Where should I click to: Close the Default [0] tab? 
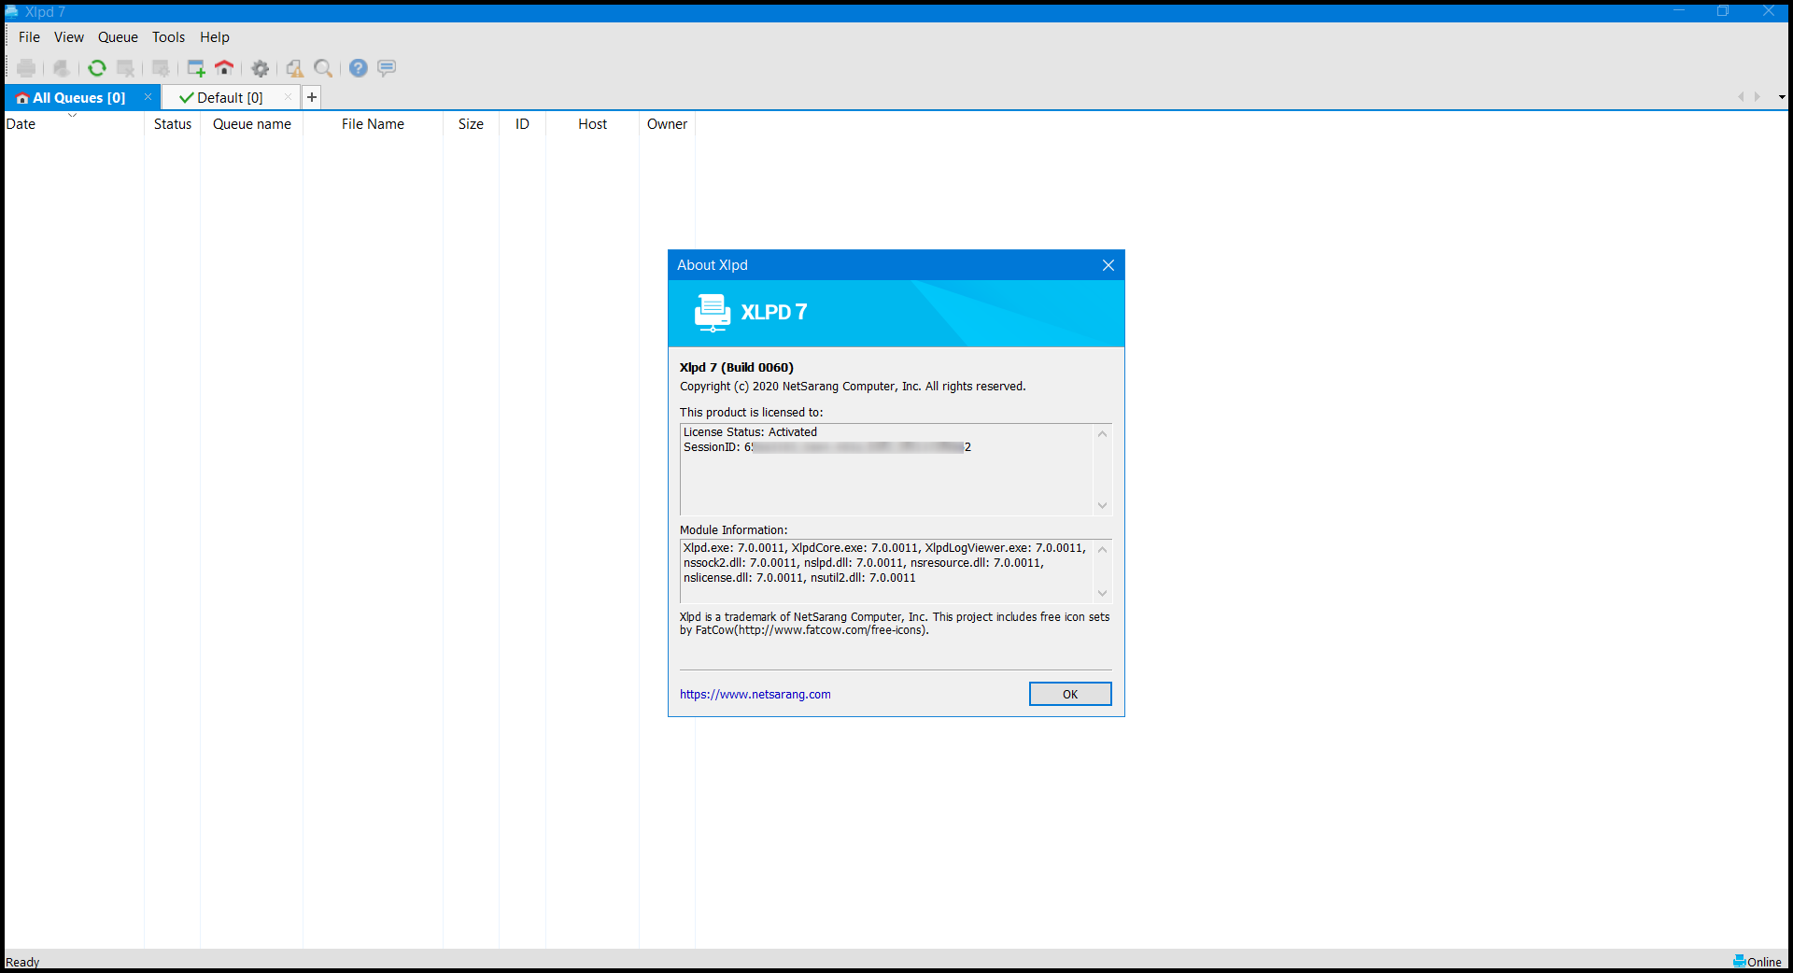coord(288,97)
